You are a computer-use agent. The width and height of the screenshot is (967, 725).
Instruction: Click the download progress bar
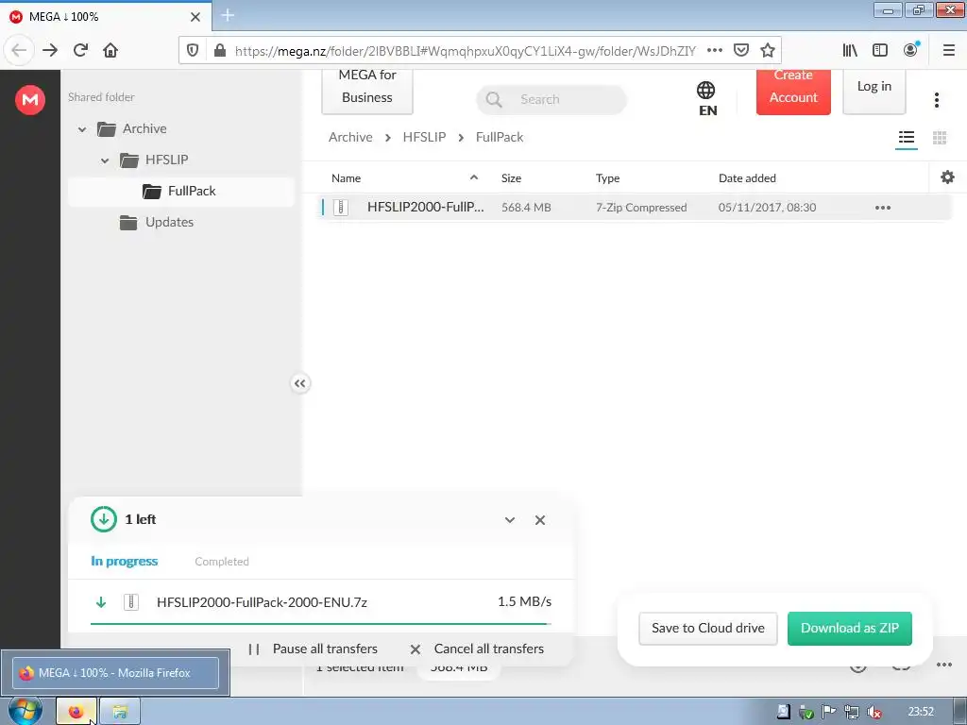(x=321, y=624)
